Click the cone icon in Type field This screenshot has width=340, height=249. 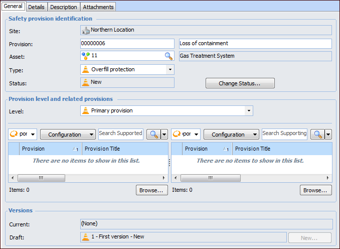click(x=86, y=69)
